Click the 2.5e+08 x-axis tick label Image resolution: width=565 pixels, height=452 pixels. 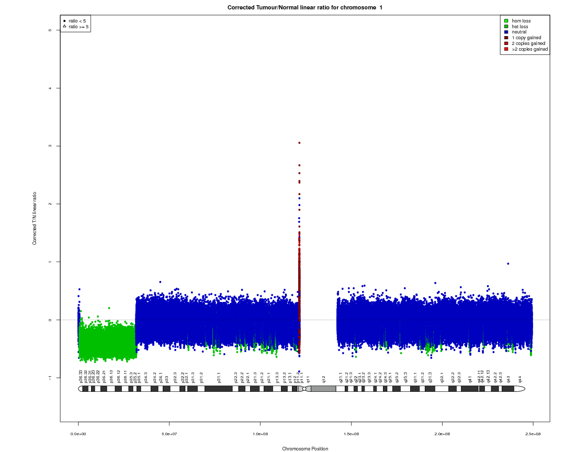533,434
